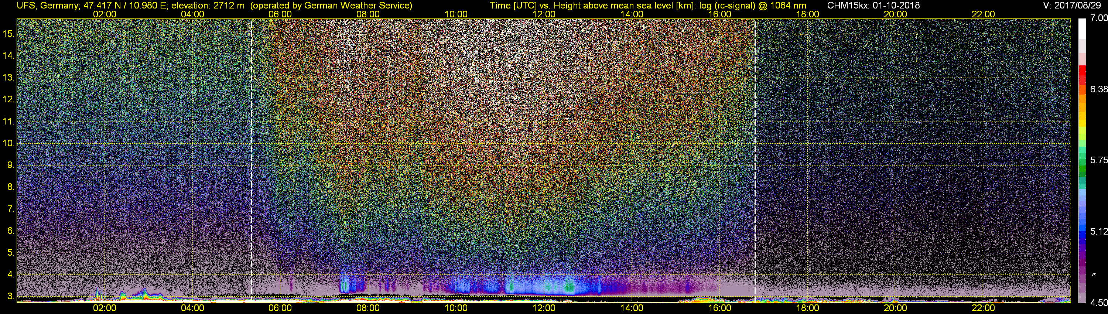Click the '5.' km height axis label
Screen dimensions: 1108x314
point(11,252)
